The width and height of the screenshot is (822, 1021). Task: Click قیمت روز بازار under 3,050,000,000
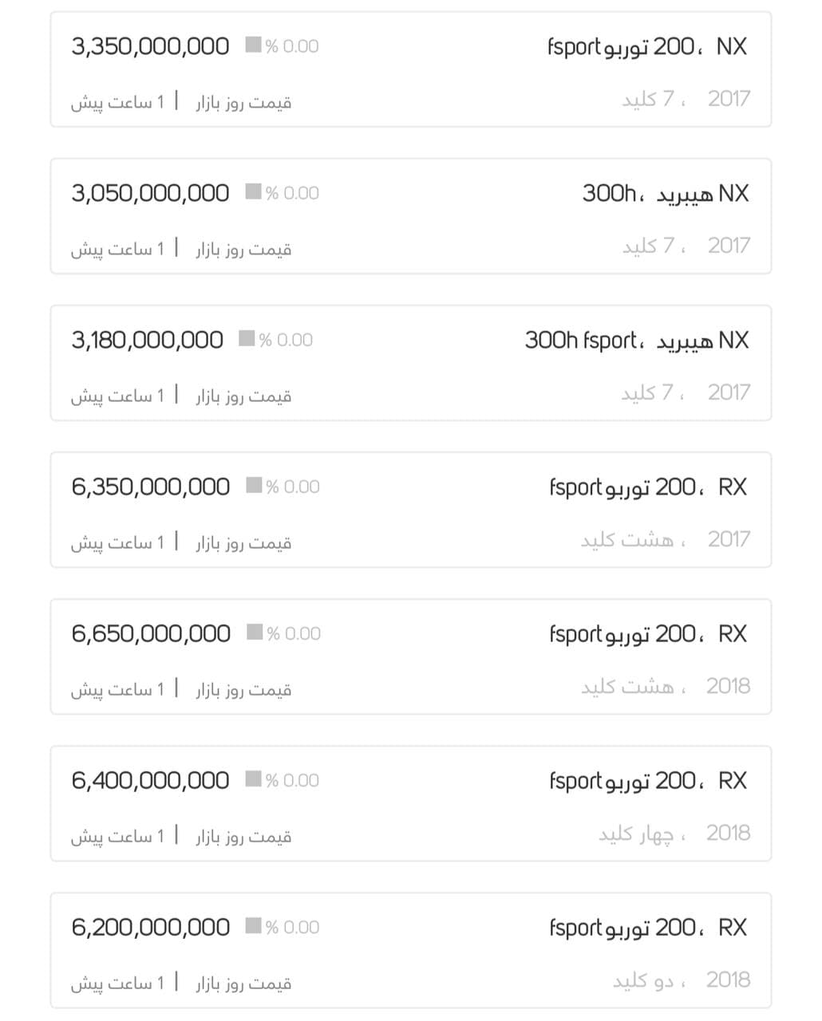click(244, 249)
